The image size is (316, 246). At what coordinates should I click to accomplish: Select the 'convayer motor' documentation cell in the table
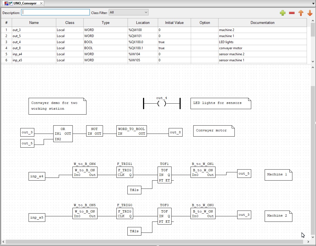(262, 48)
